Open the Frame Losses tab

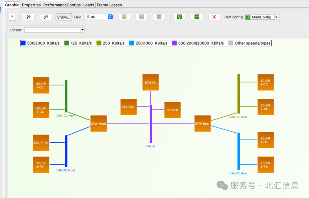[109, 5]
